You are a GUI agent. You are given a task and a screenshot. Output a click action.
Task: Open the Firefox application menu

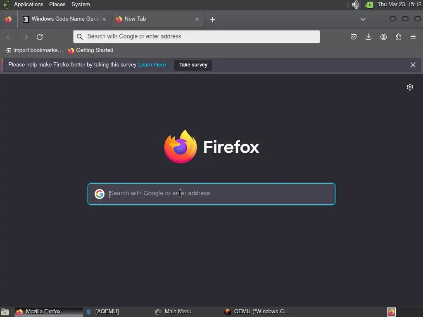[413, 37]
